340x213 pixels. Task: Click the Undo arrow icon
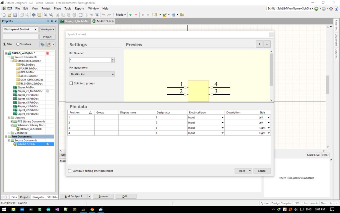coord(104,15)
